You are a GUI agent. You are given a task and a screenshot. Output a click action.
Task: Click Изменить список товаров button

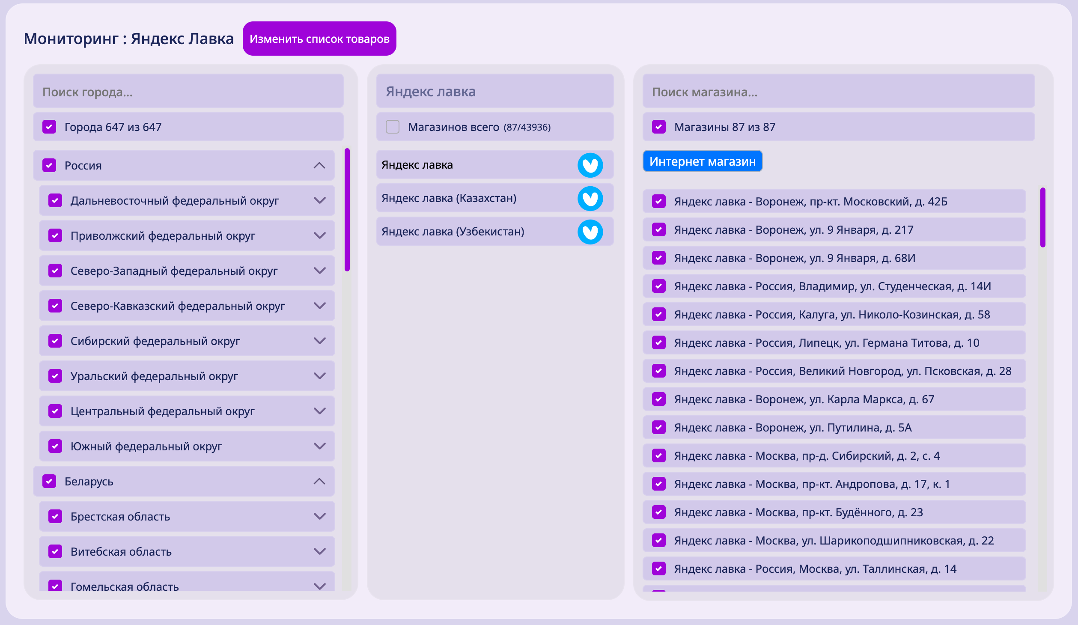[319, 39]
